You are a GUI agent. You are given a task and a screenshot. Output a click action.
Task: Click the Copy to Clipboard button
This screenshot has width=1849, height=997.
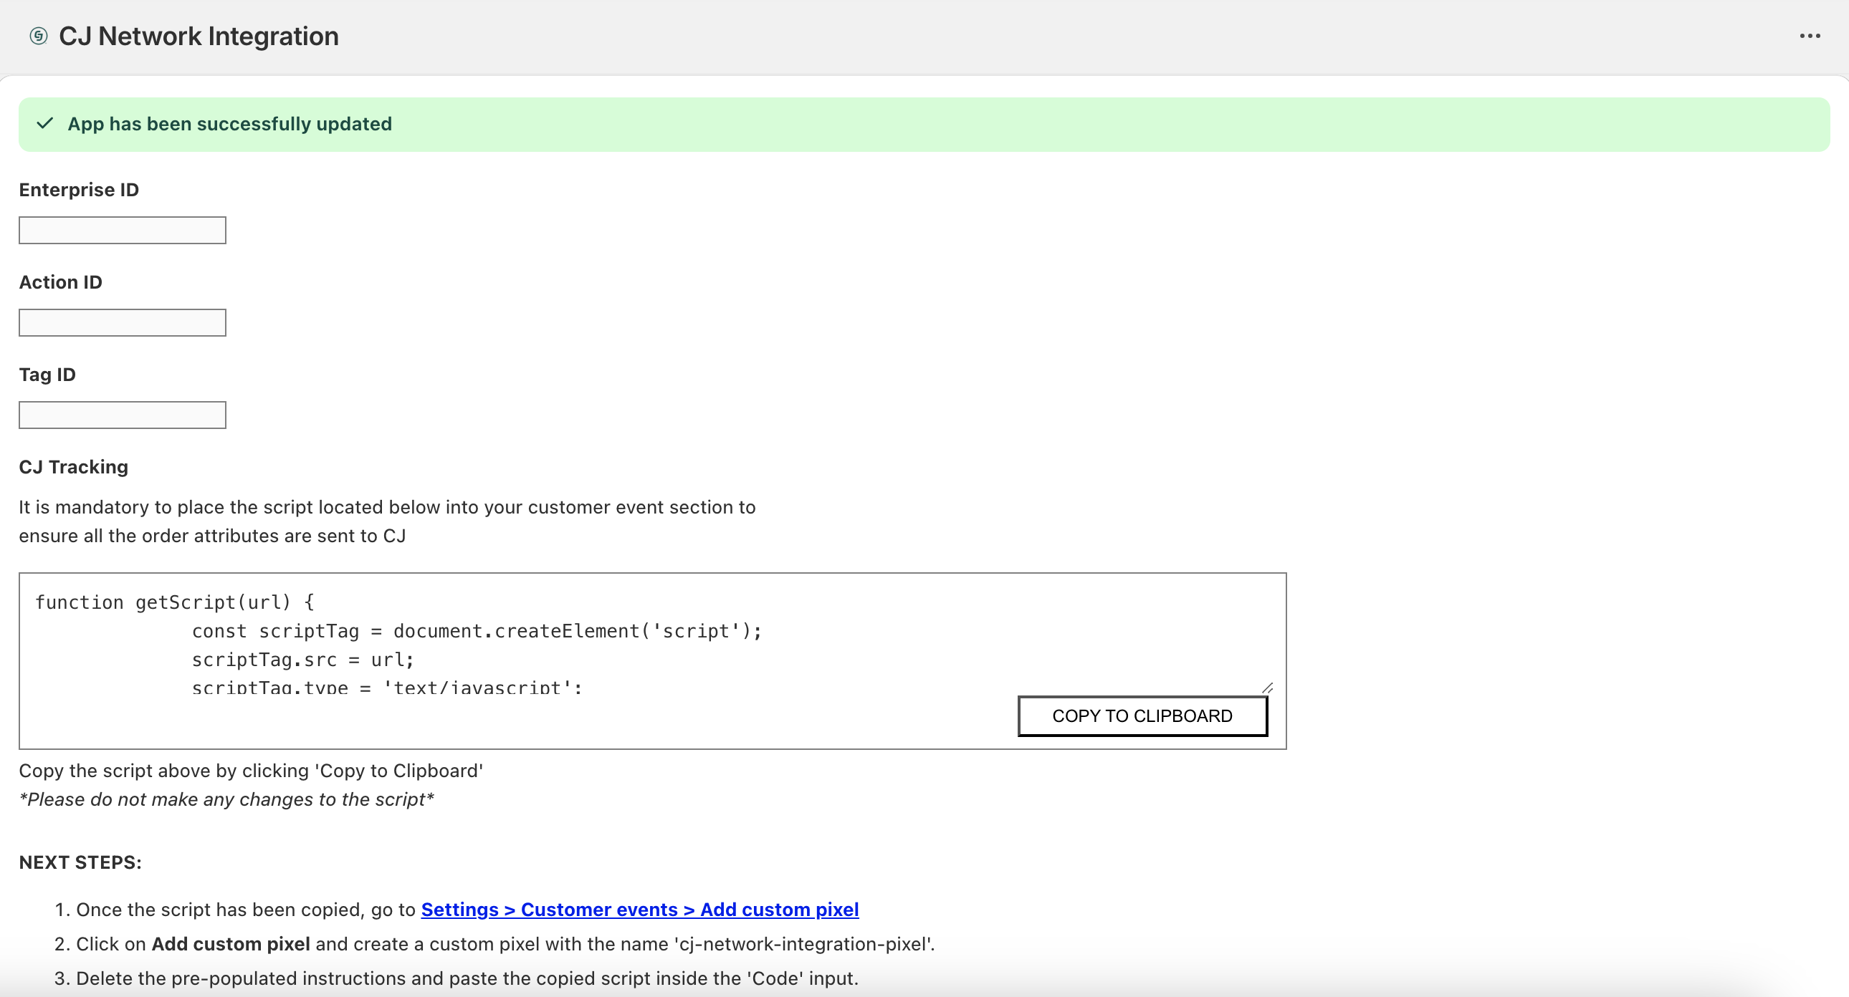click(1142, 716)
